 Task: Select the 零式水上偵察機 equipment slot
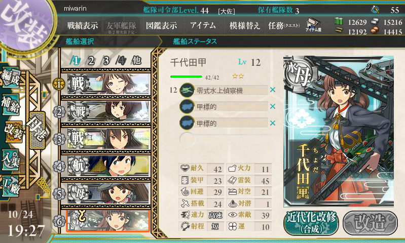[x=224, y=90]
